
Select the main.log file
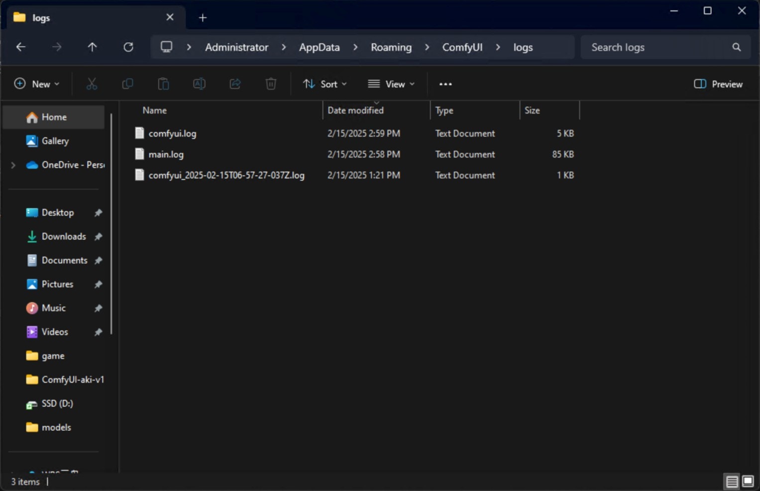(x=166, y=154)
